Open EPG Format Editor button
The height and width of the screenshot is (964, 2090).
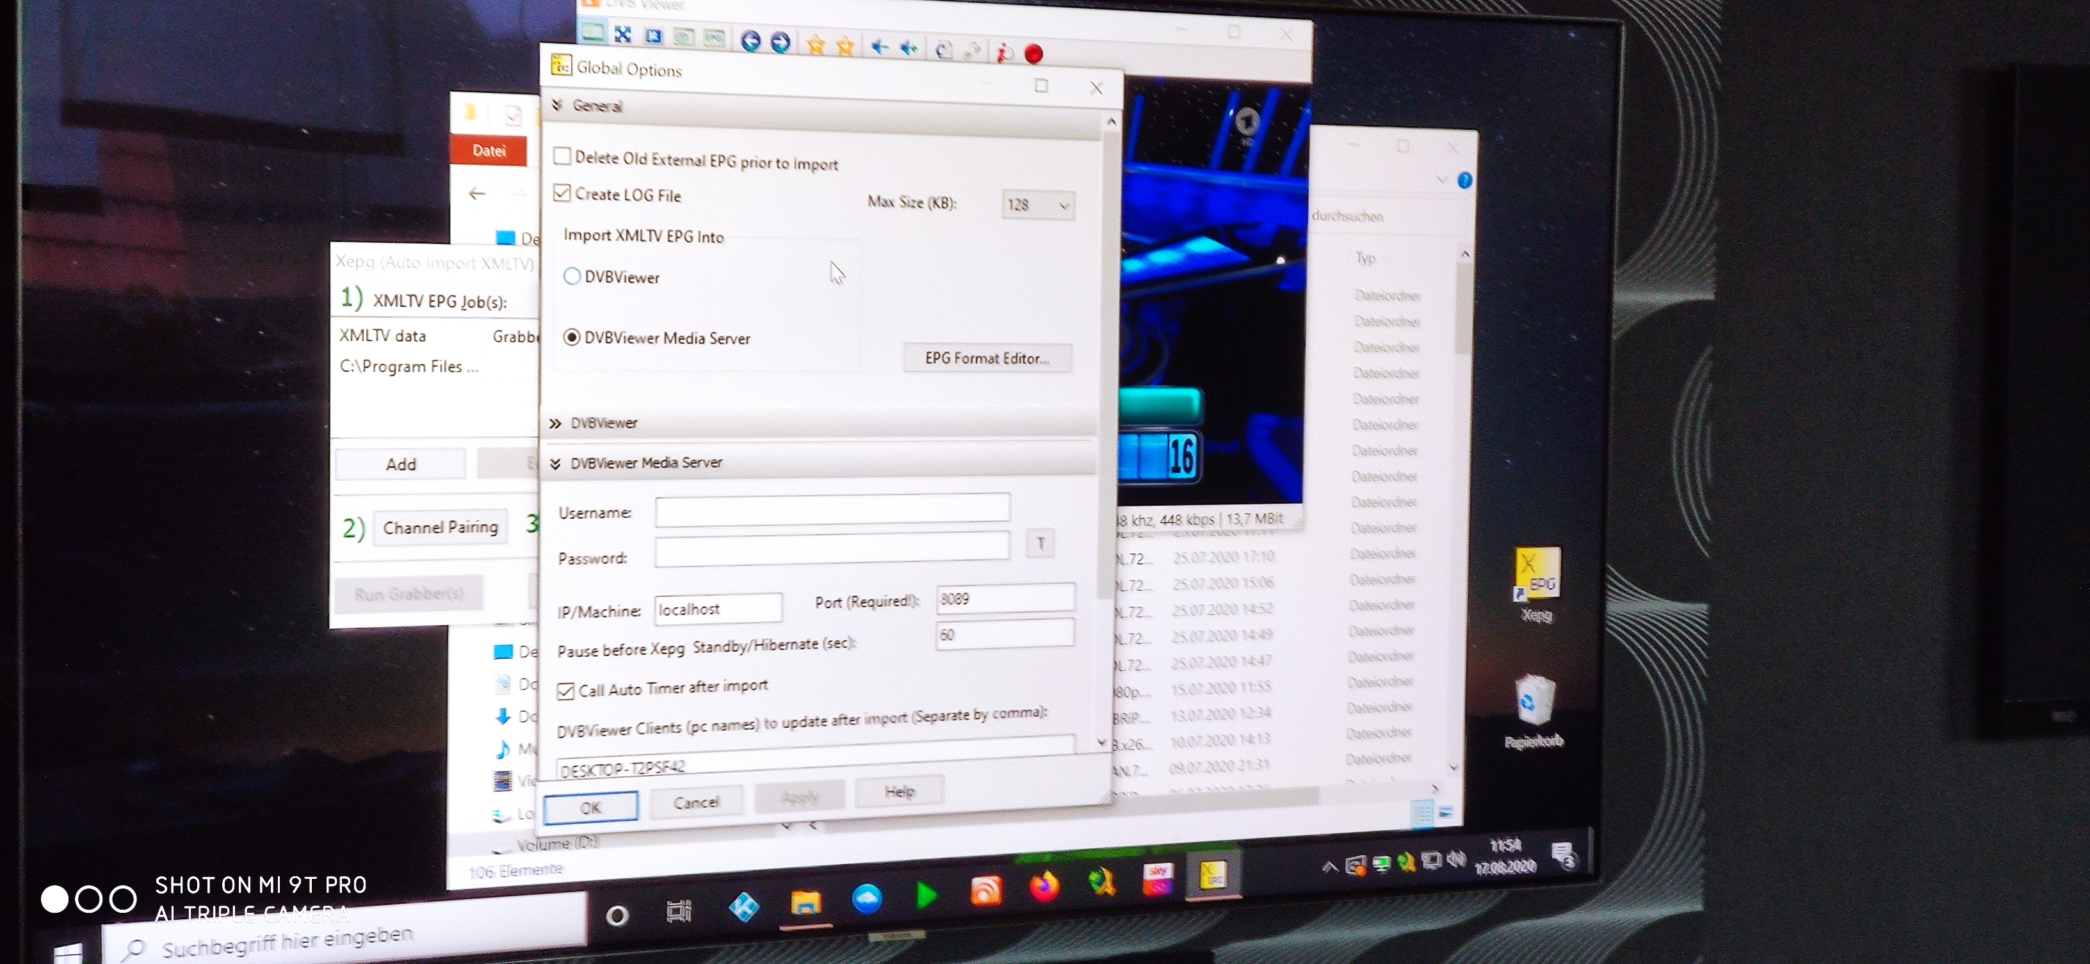(987, 358)
